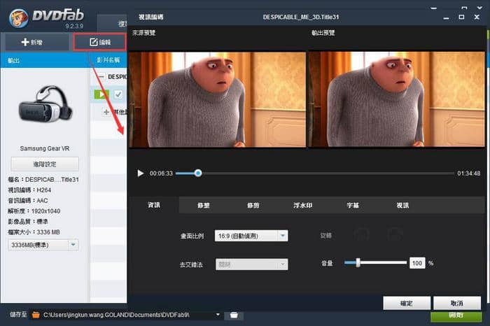Uncheck the title row checkbox
Screen dimensions: 490x326
(118, 94)
